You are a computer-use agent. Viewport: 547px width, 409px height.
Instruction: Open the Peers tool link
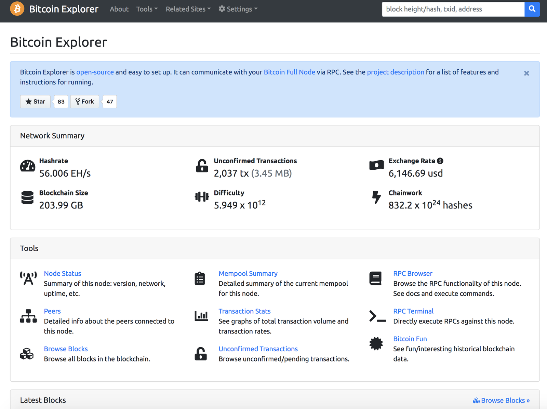52,311
